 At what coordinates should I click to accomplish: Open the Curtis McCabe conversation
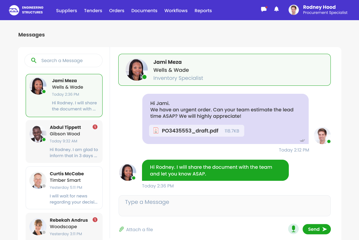[x=64, y=188]
